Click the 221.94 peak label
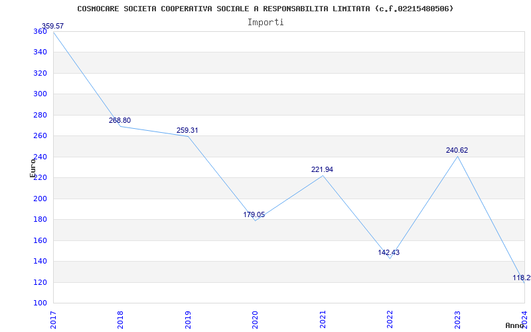Screen dimensions: 531x332 (x=322, y=169)
